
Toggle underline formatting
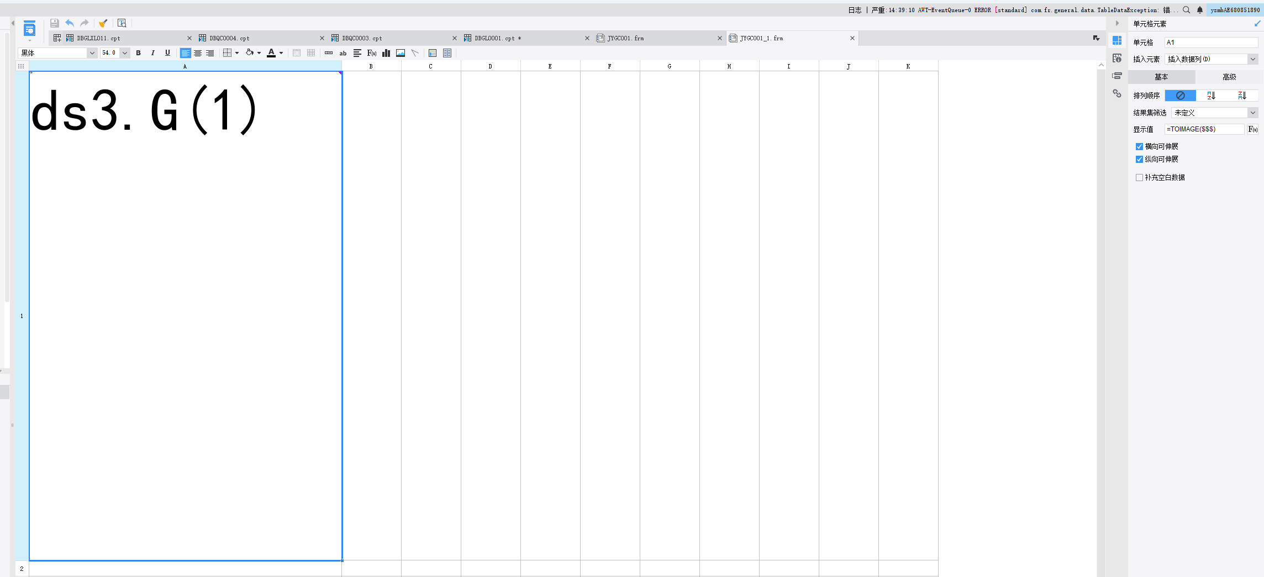[167, 53]
